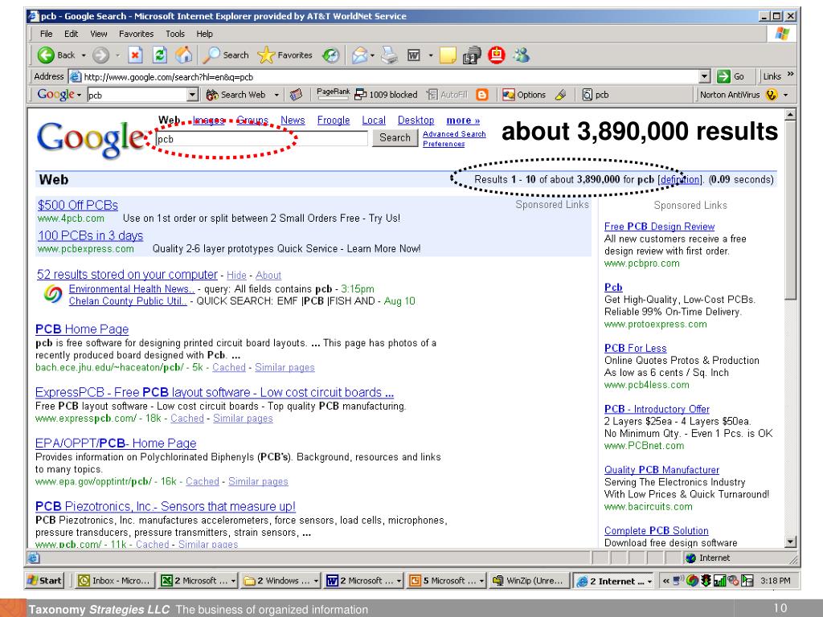Switch to the WinZip taskbar button
This screenshot has height=617, width=823.
[529, 580]
